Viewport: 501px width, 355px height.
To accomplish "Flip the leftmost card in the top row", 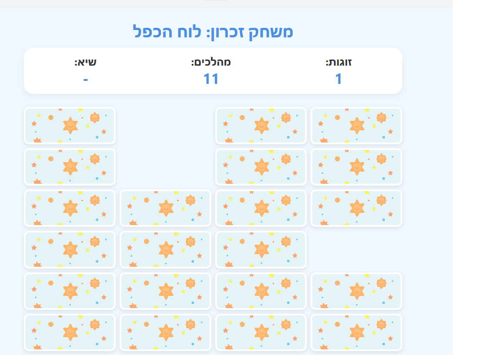I will [70, 126].
